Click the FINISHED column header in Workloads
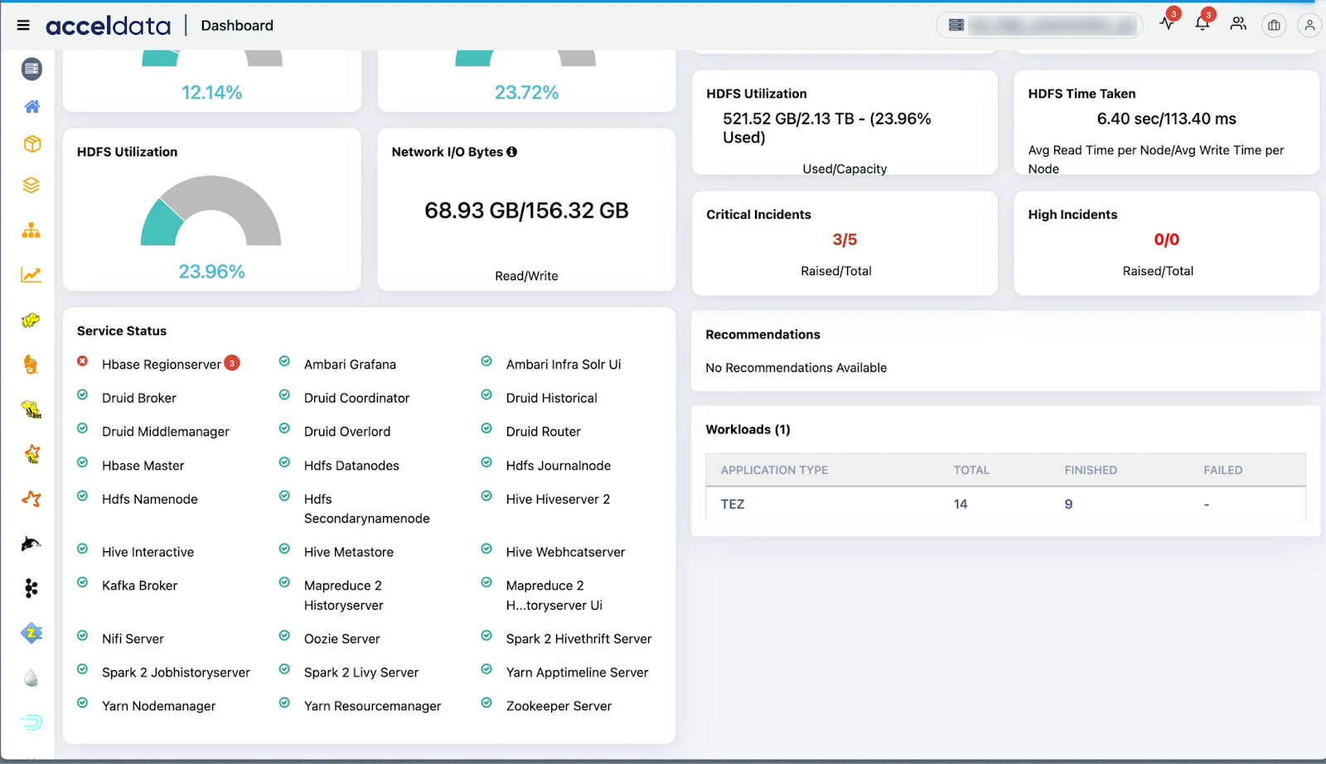This screenshot has width=1326, height=764. click(1091, 470)
